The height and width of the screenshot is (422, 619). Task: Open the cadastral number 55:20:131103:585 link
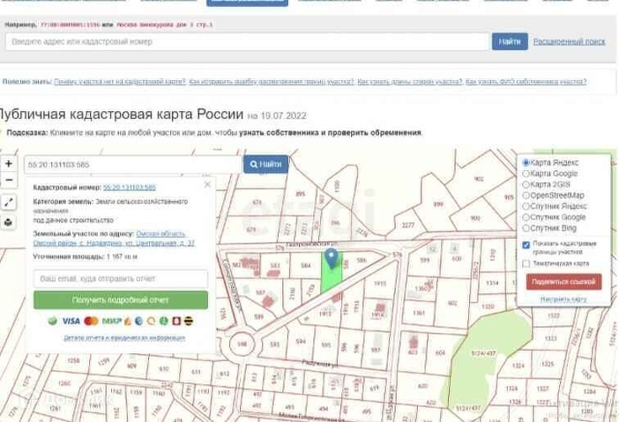(x=130, y=188)
